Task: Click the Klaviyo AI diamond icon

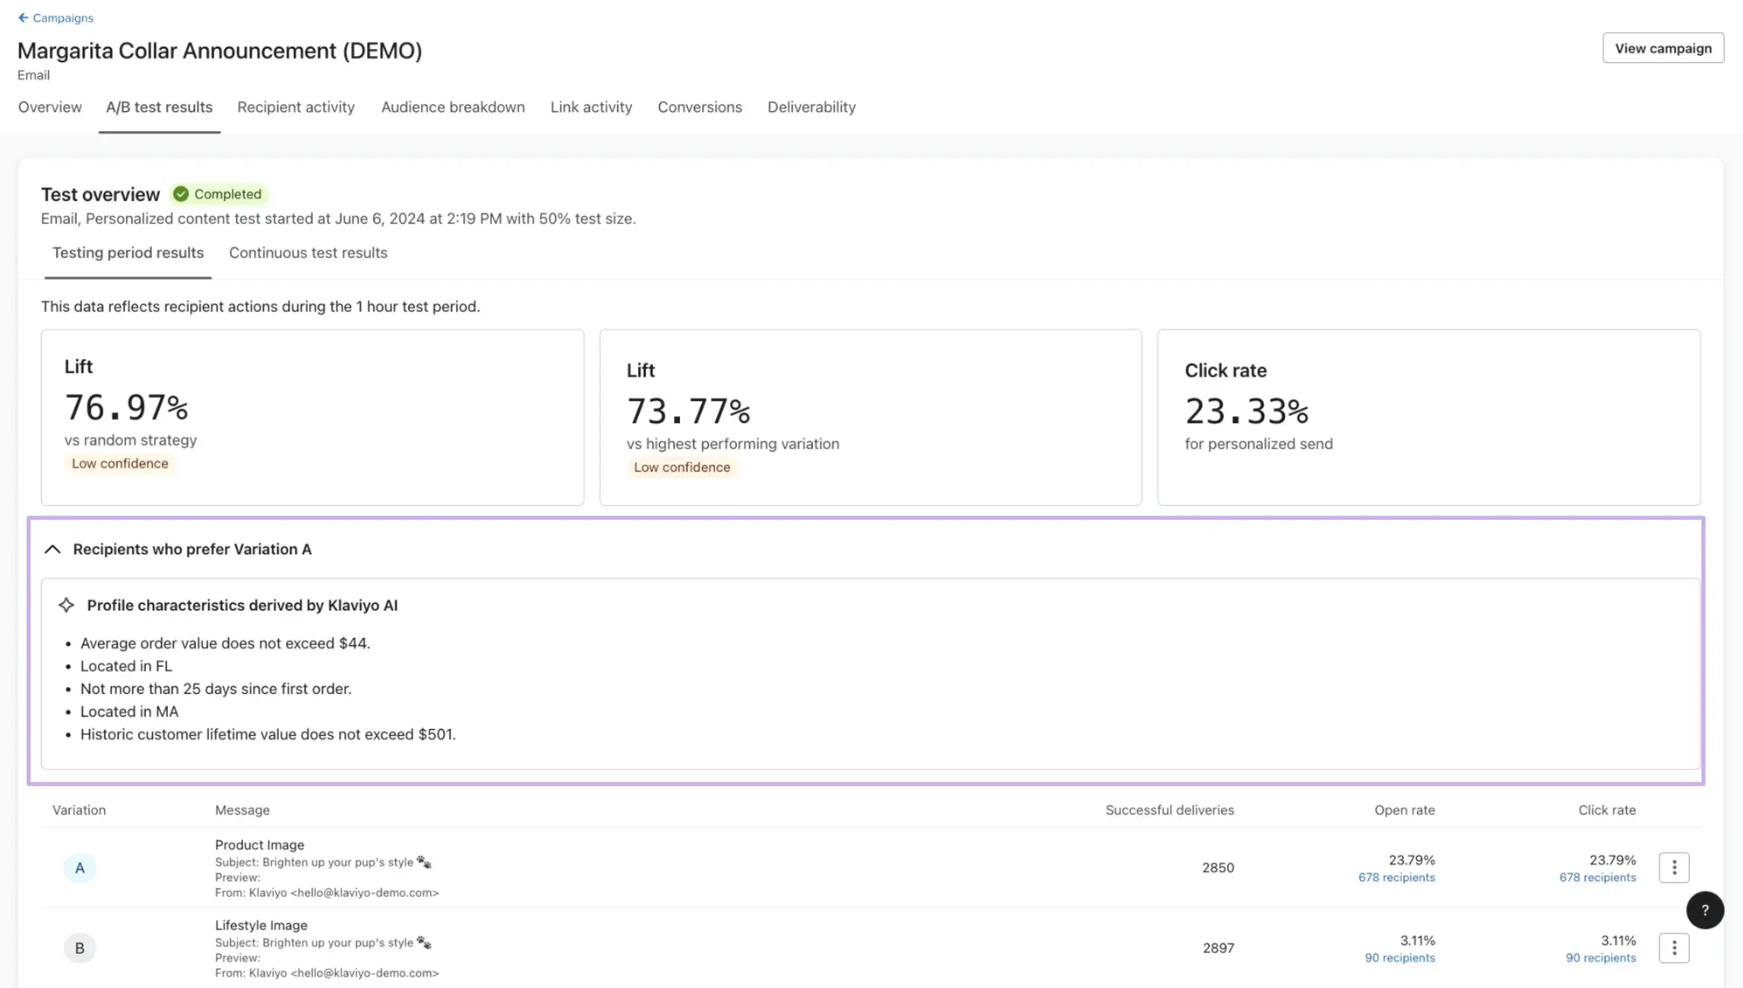Action: (x=67, y=605)
